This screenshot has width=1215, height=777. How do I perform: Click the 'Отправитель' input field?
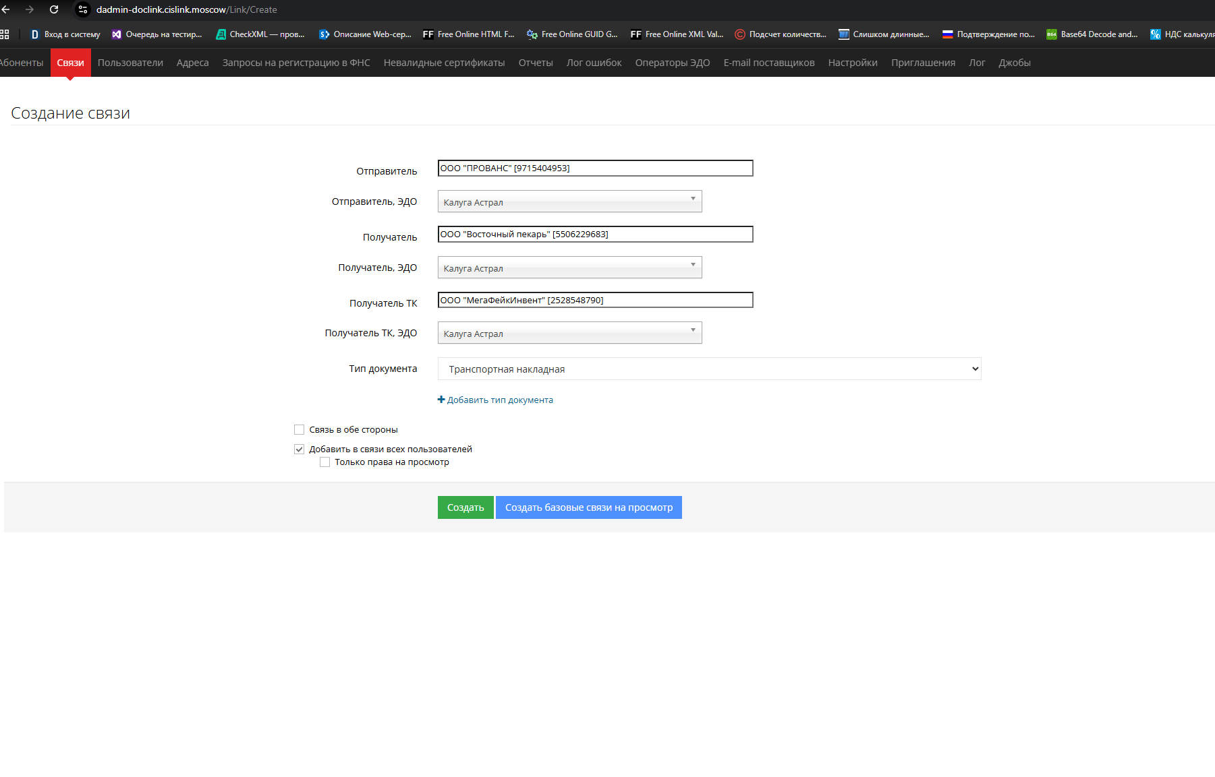tap(596, 168)
